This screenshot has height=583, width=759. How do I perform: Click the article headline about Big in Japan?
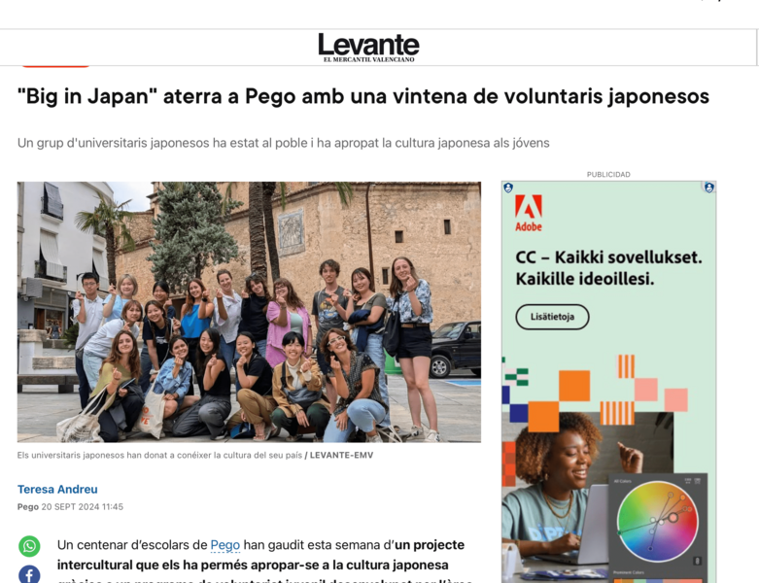pyautogui.click(x=363, y=96)
